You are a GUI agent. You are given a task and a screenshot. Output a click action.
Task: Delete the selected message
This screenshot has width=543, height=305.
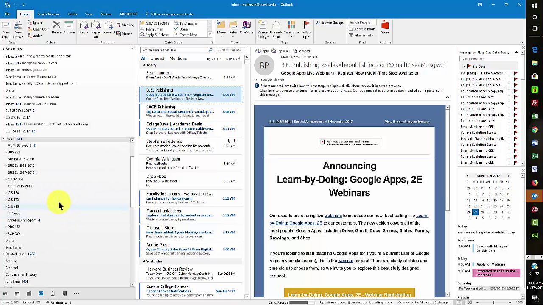click(56, 28)
